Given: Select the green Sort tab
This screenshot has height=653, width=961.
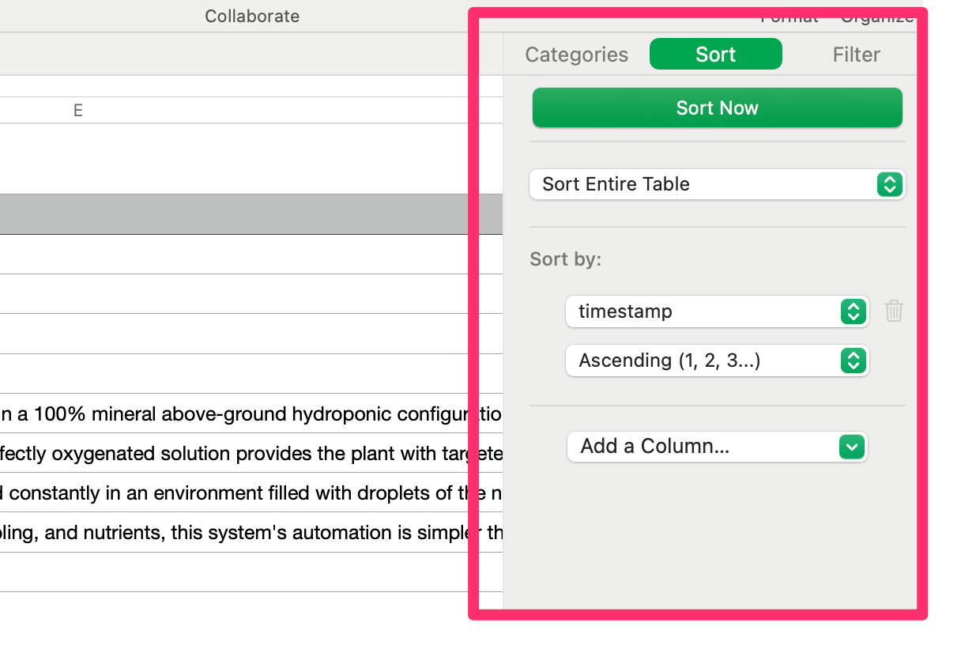Looking at the screenshot, I should pos(716,55).
